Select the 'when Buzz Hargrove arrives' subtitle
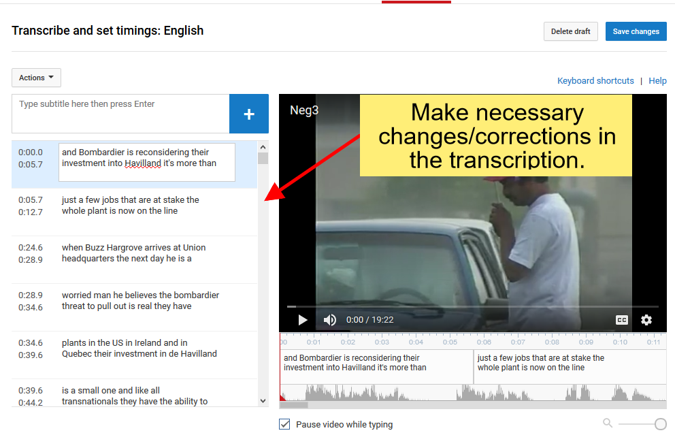 [133, 253]
